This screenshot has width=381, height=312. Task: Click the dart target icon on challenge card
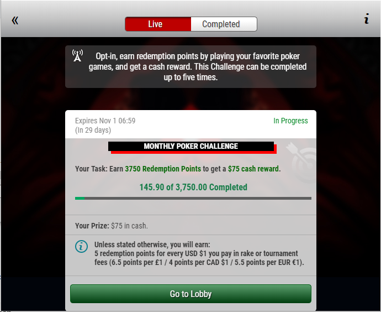pos(301,162)
